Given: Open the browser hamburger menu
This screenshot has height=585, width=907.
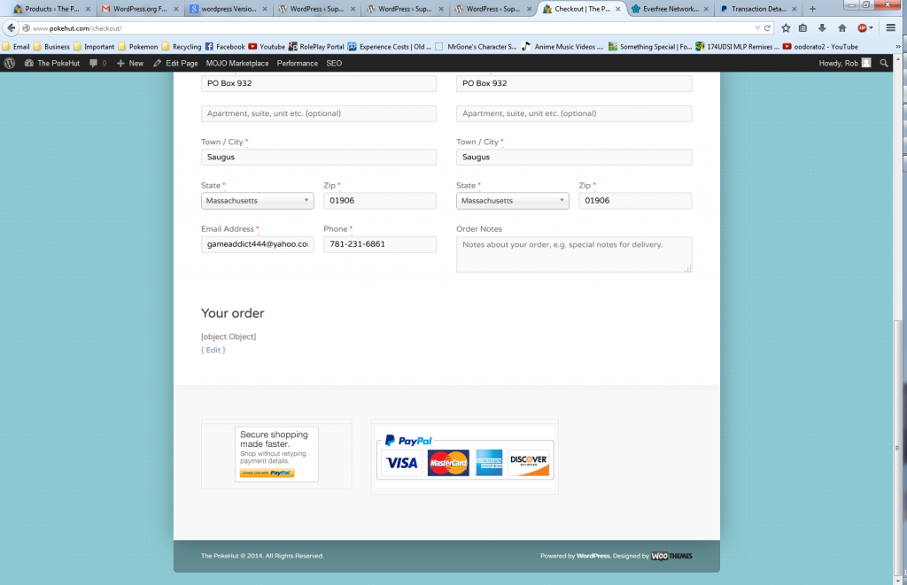Looking at the screenshot, I should (891, 27).
